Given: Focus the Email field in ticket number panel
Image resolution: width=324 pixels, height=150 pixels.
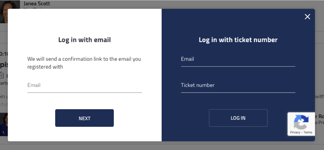Looking at the screenshot, I should coord(238,59).
